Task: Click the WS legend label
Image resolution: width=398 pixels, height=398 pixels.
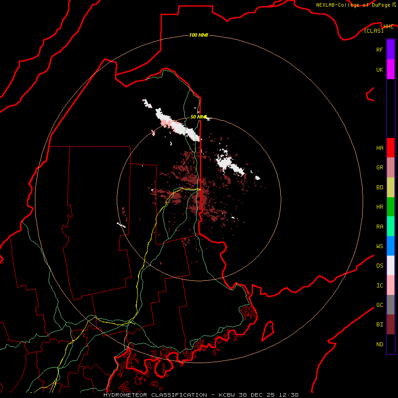Action: tap(379, 246)
